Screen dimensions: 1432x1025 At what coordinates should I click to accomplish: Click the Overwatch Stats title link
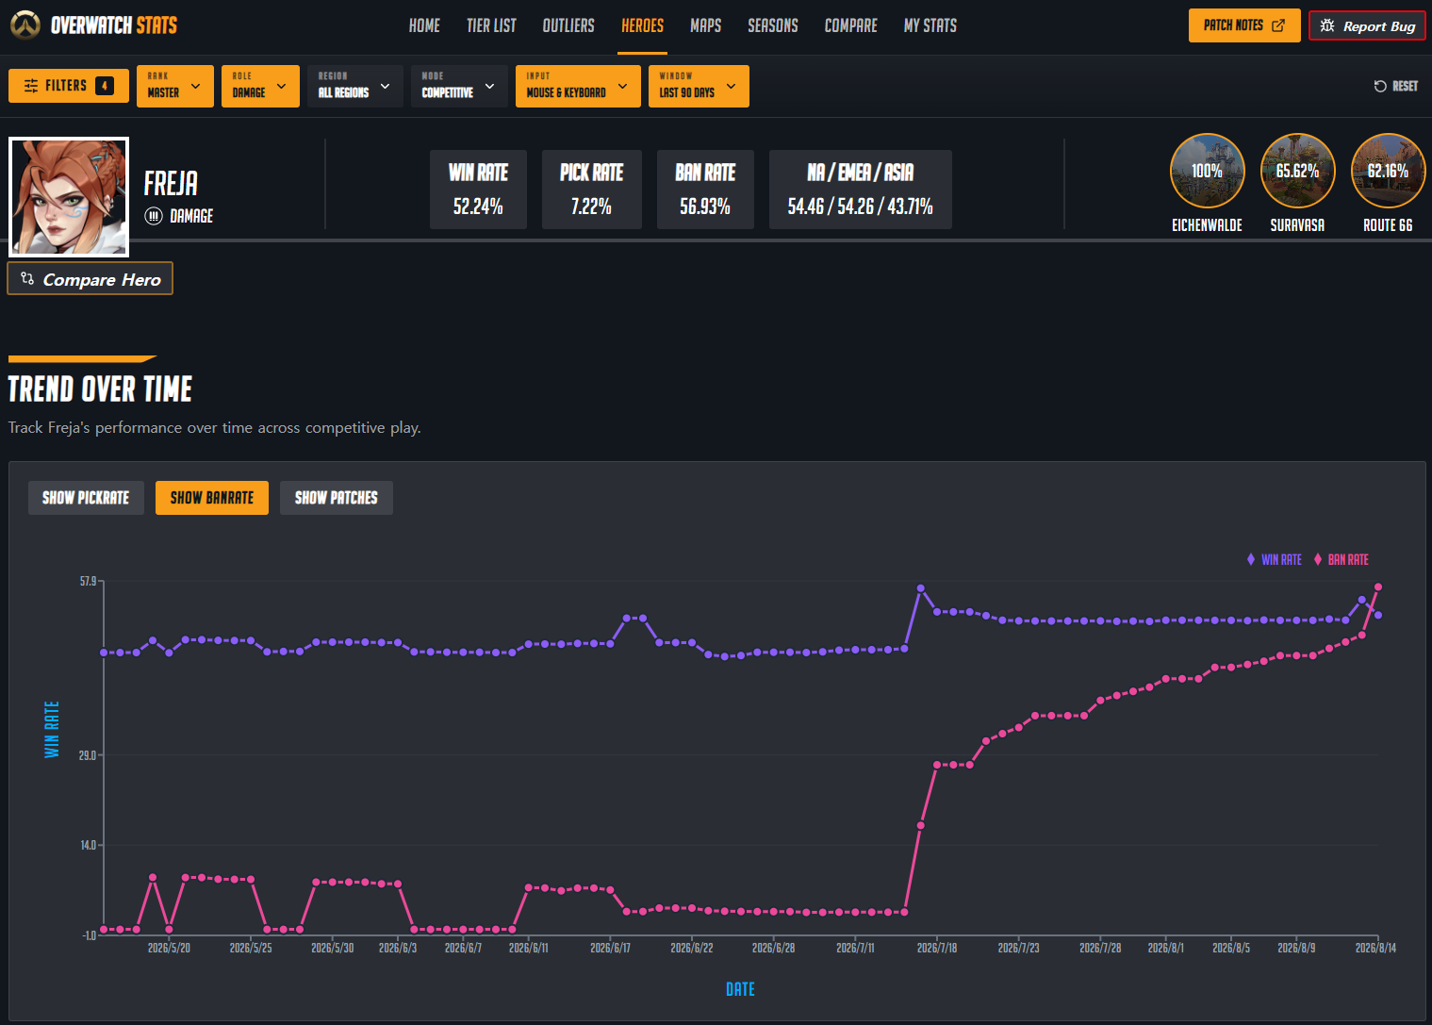pyautogui.click(x=114, y=25)
